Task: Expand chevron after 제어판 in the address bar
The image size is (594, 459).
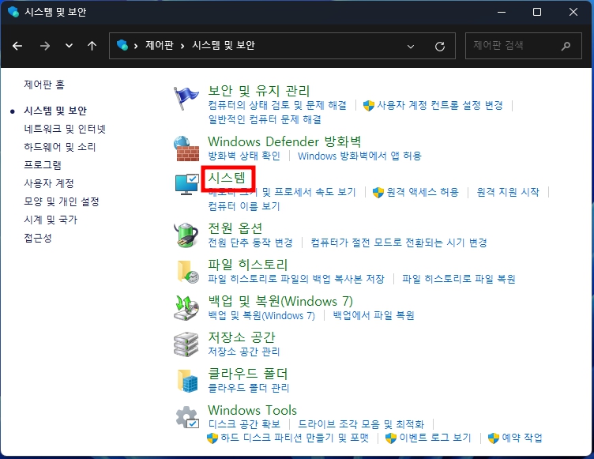Action: click(x=182, y=46)
